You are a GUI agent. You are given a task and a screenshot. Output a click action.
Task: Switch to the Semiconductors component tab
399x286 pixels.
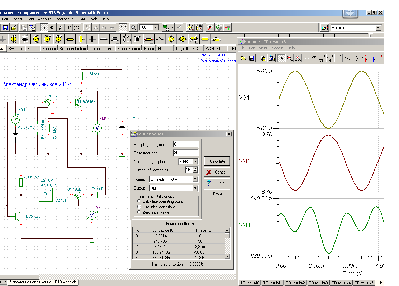click(x=73, y=49)
